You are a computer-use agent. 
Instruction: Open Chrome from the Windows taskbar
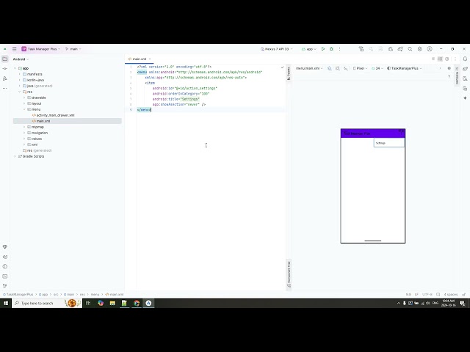coord(137,303)
